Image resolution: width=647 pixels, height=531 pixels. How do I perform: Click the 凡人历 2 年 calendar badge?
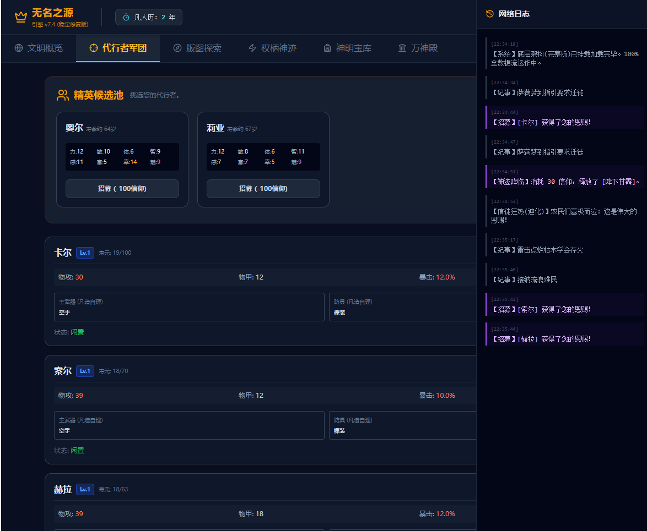coord(149,17)
